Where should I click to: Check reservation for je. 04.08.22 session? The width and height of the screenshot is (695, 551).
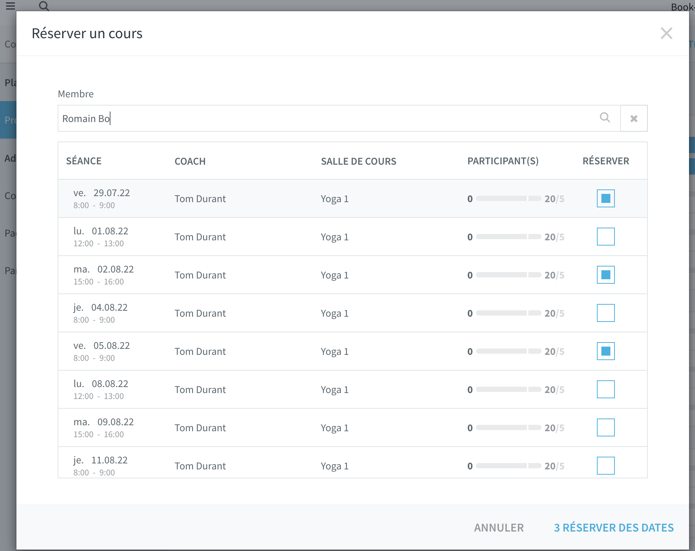pyautogui.click(x=606, y=313)
